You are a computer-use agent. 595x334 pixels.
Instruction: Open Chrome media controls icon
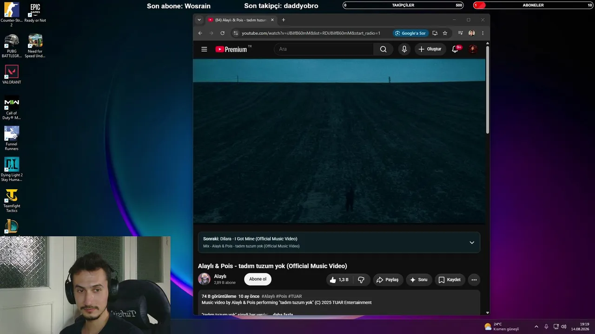460,33
